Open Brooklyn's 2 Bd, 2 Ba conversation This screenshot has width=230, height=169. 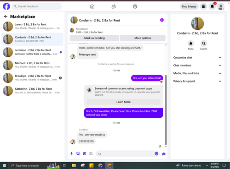pos(32,78)
